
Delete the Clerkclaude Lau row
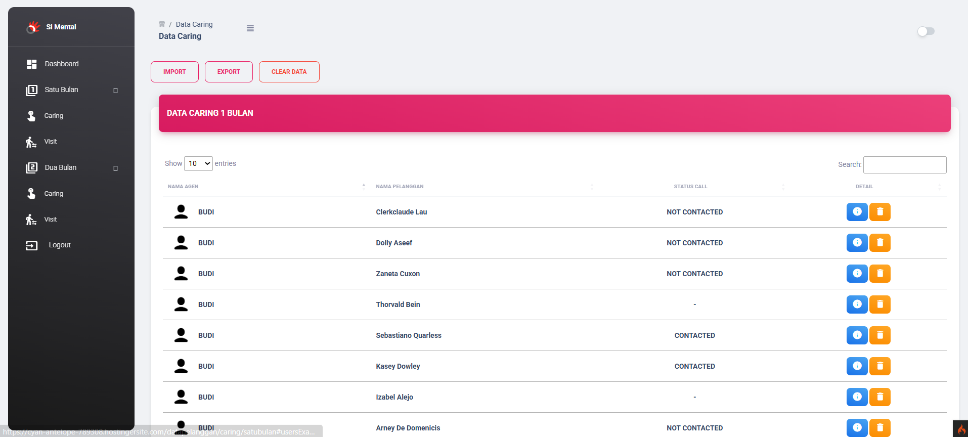(879, 212)
